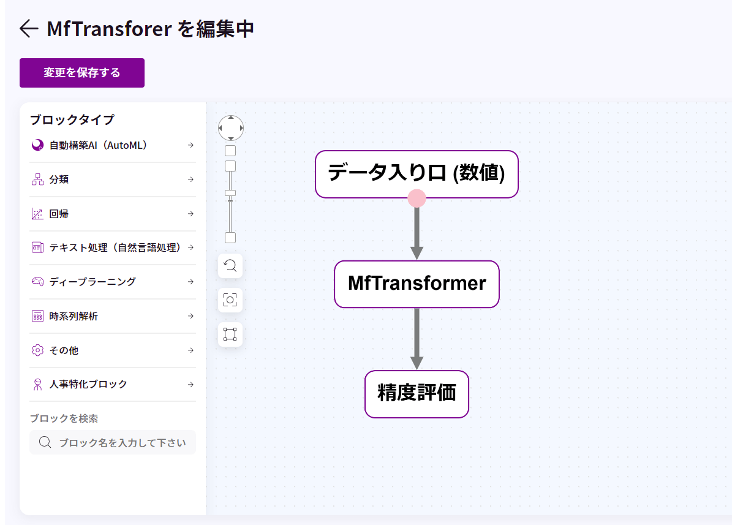This screenshot has width=732, height=525.
Task: Click the HR specialized block person icon
Action: tap(37, 385)
